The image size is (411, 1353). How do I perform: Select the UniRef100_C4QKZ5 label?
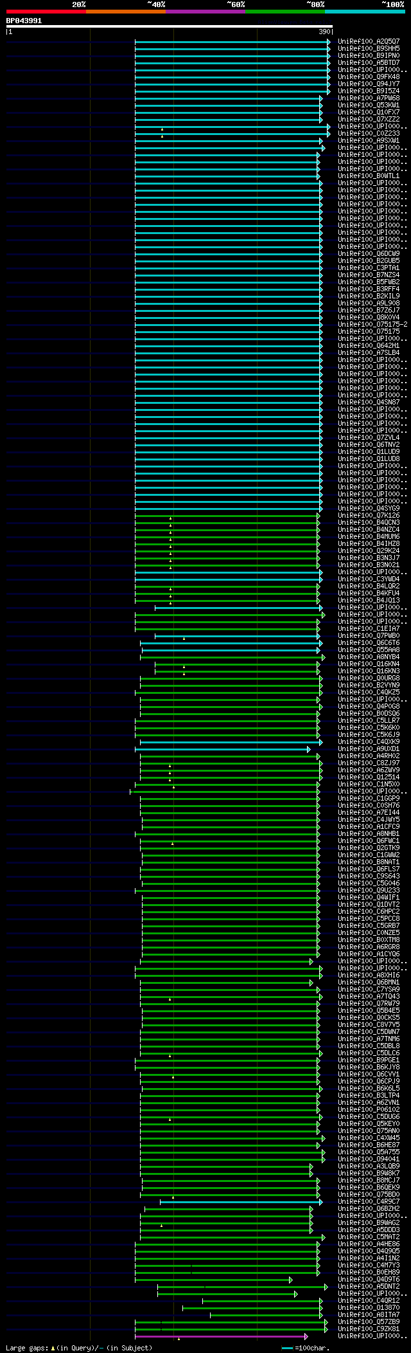coord(369,692)
